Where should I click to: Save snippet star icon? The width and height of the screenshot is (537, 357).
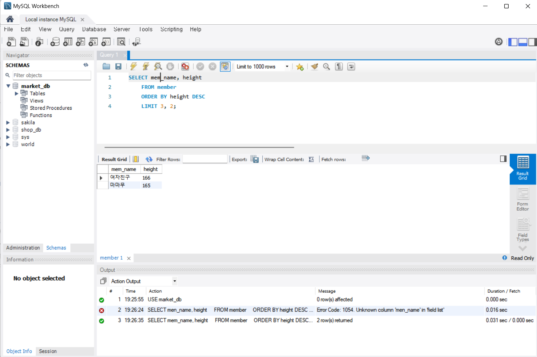tap(300, 67)
